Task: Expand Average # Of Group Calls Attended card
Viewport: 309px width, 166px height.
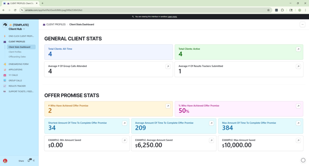Action: click(x=168, y=66)
